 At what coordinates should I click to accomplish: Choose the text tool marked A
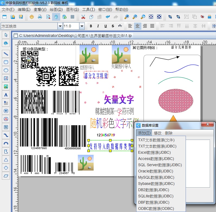click(6, 95)
